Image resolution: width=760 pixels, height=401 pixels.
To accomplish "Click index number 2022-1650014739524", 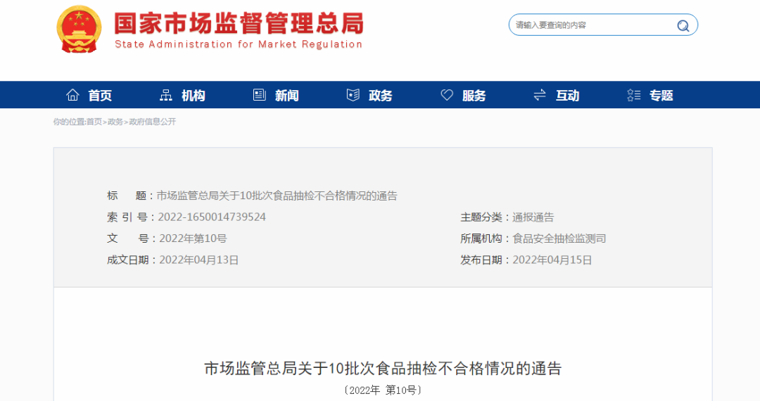I will tap(212, 217).
